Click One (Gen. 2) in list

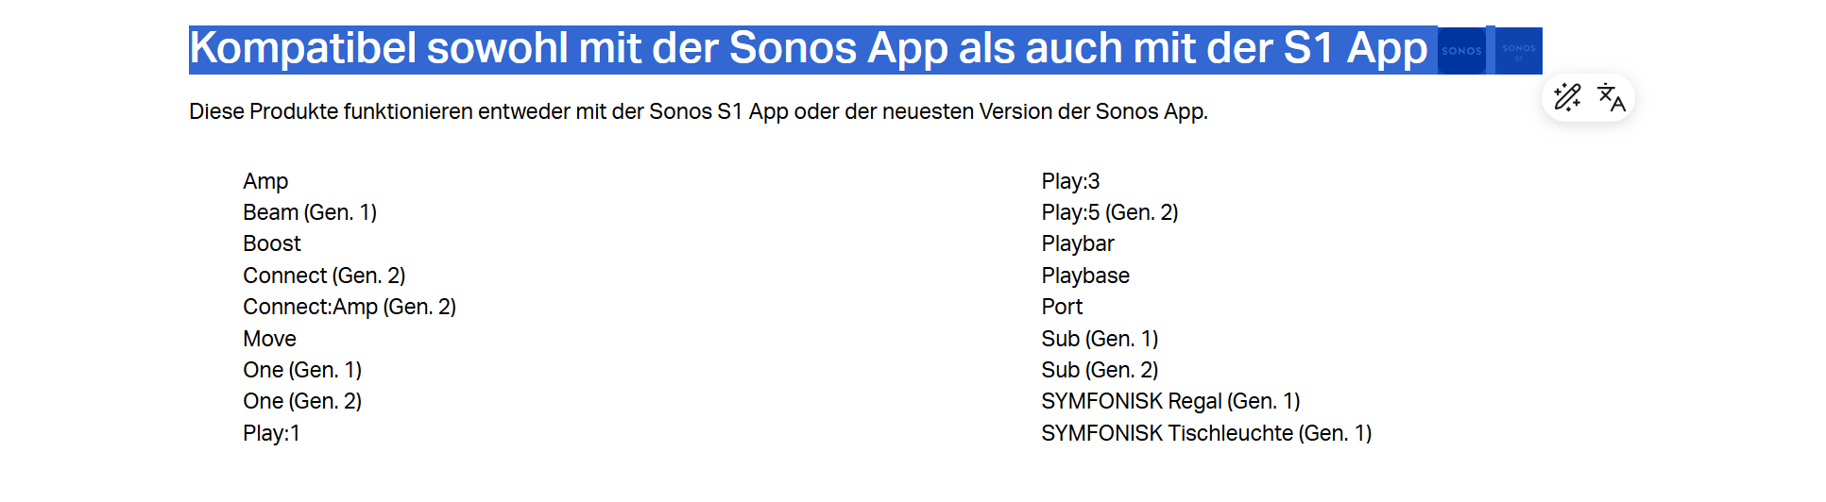[x=302, y=401]
